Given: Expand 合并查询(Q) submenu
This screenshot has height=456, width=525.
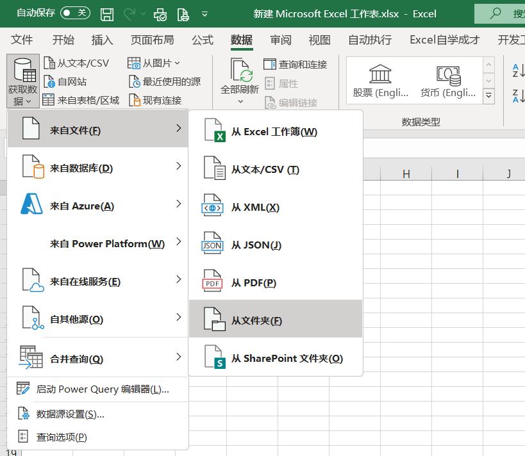Looking at the screenshot, I should (97, 357).
